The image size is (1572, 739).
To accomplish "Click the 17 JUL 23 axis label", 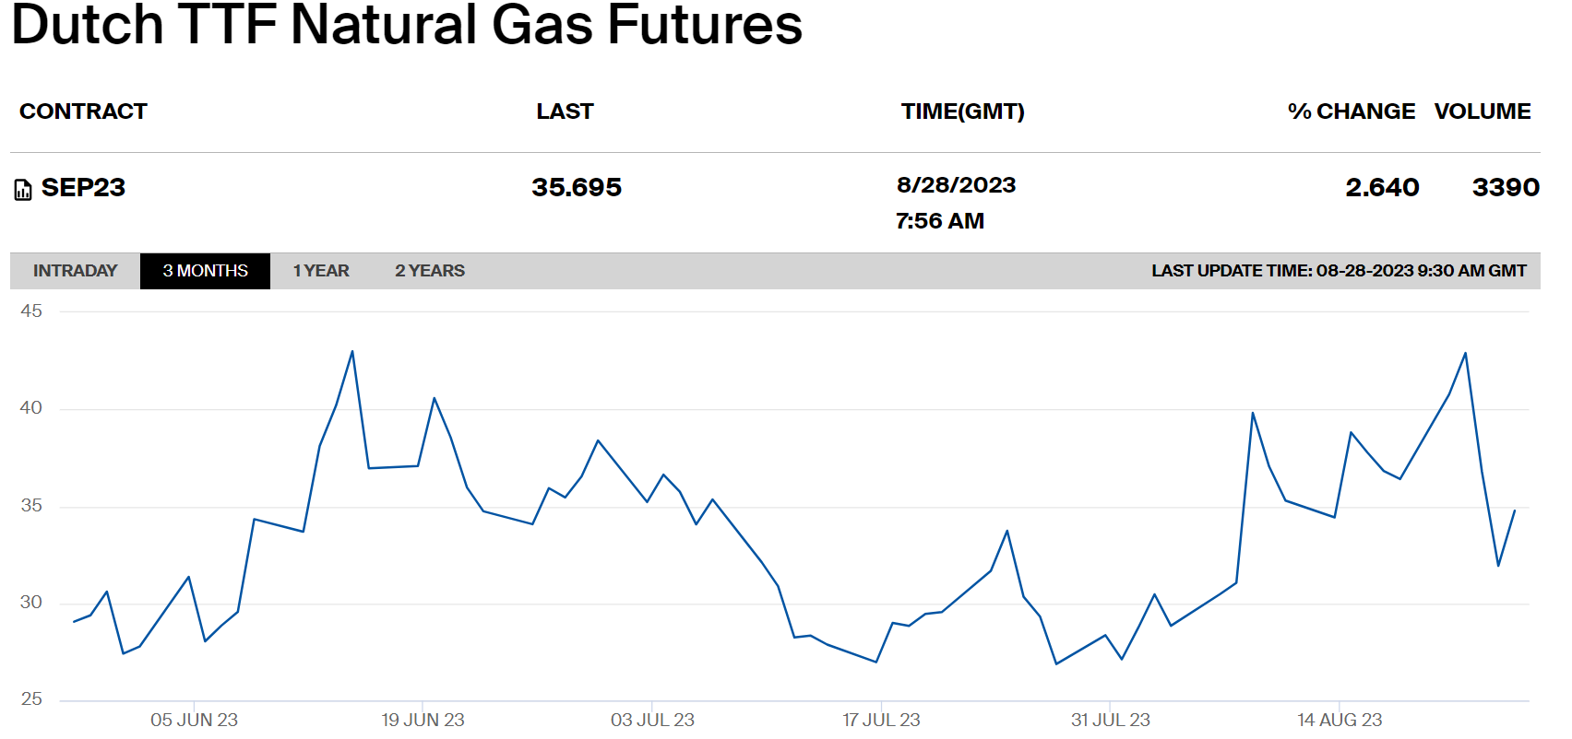I will tap(881, 720).
